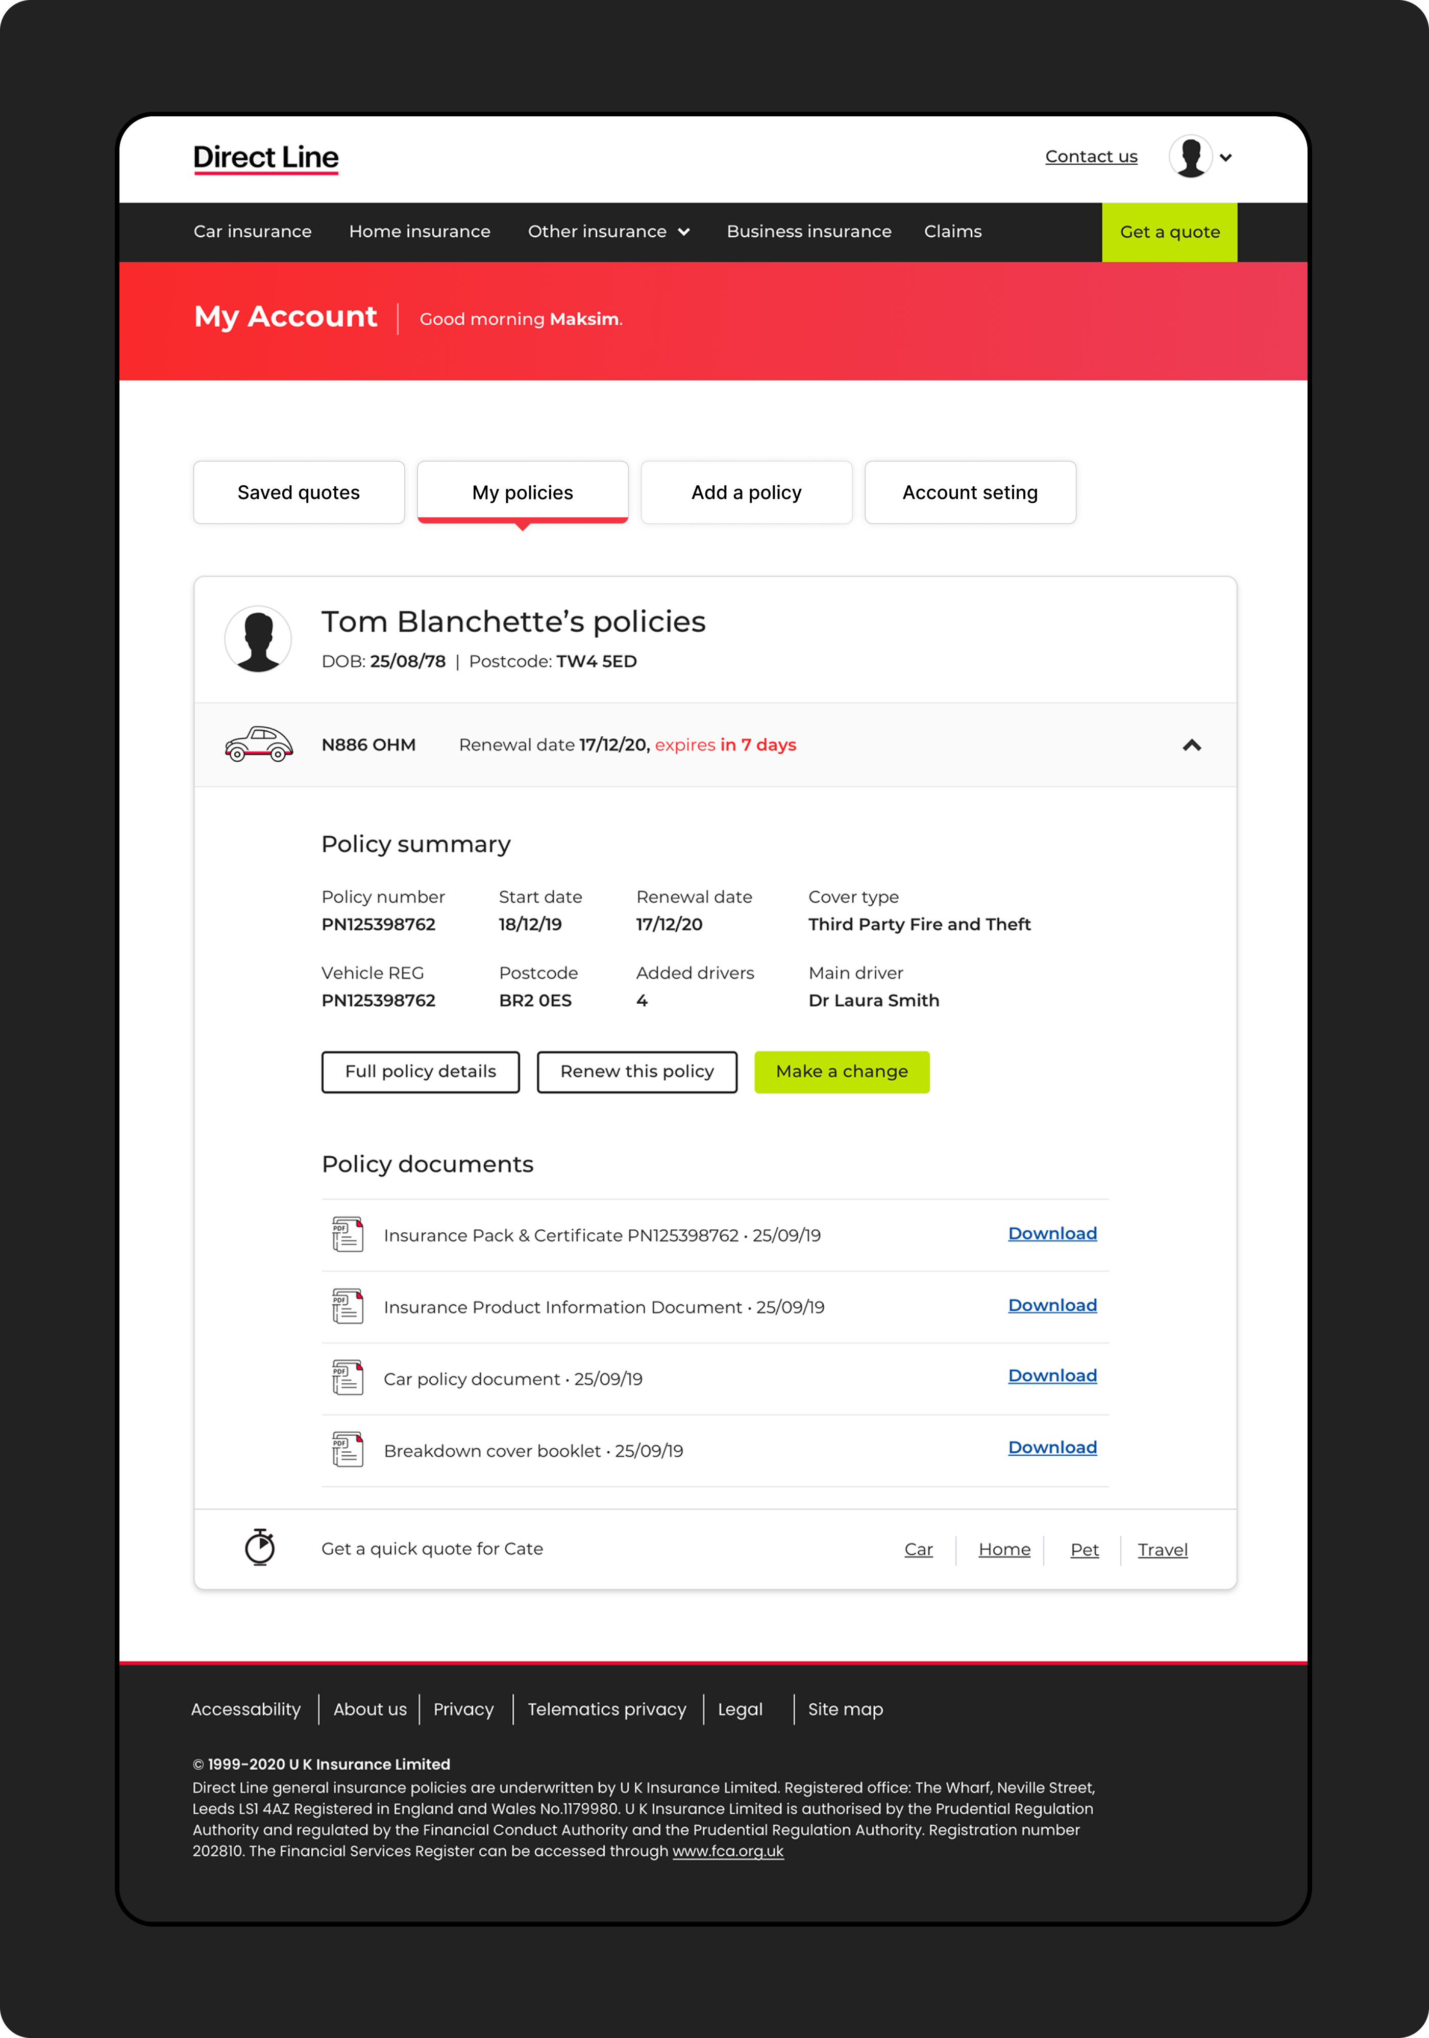The height and width of the screenshot is (2038, 1429).
Task: Get a quick Pet quote link
Action: (1083, 1550)
